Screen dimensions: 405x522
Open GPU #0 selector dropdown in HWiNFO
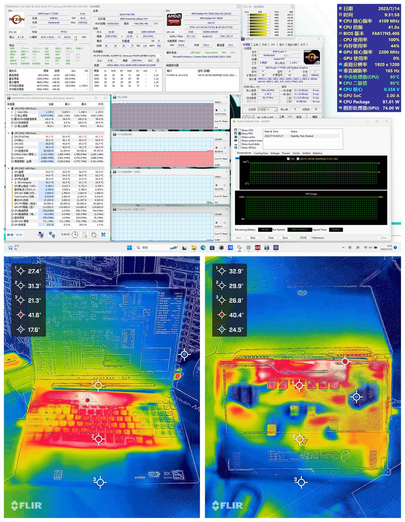pyautogui.click(x=174, y=32)
